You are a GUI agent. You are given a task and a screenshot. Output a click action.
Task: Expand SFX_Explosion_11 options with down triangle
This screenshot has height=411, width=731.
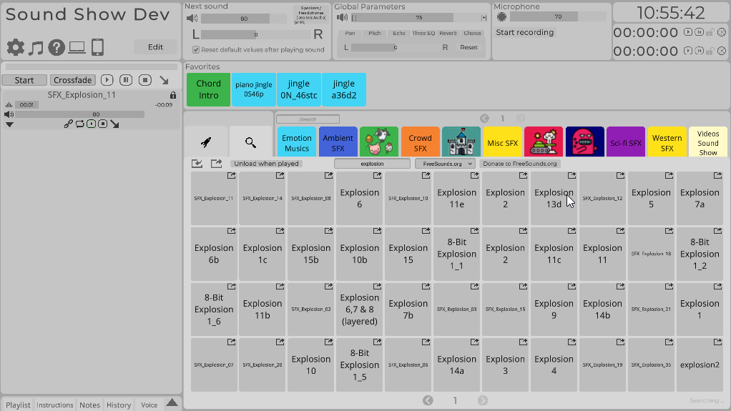click(x=9, y=124)
